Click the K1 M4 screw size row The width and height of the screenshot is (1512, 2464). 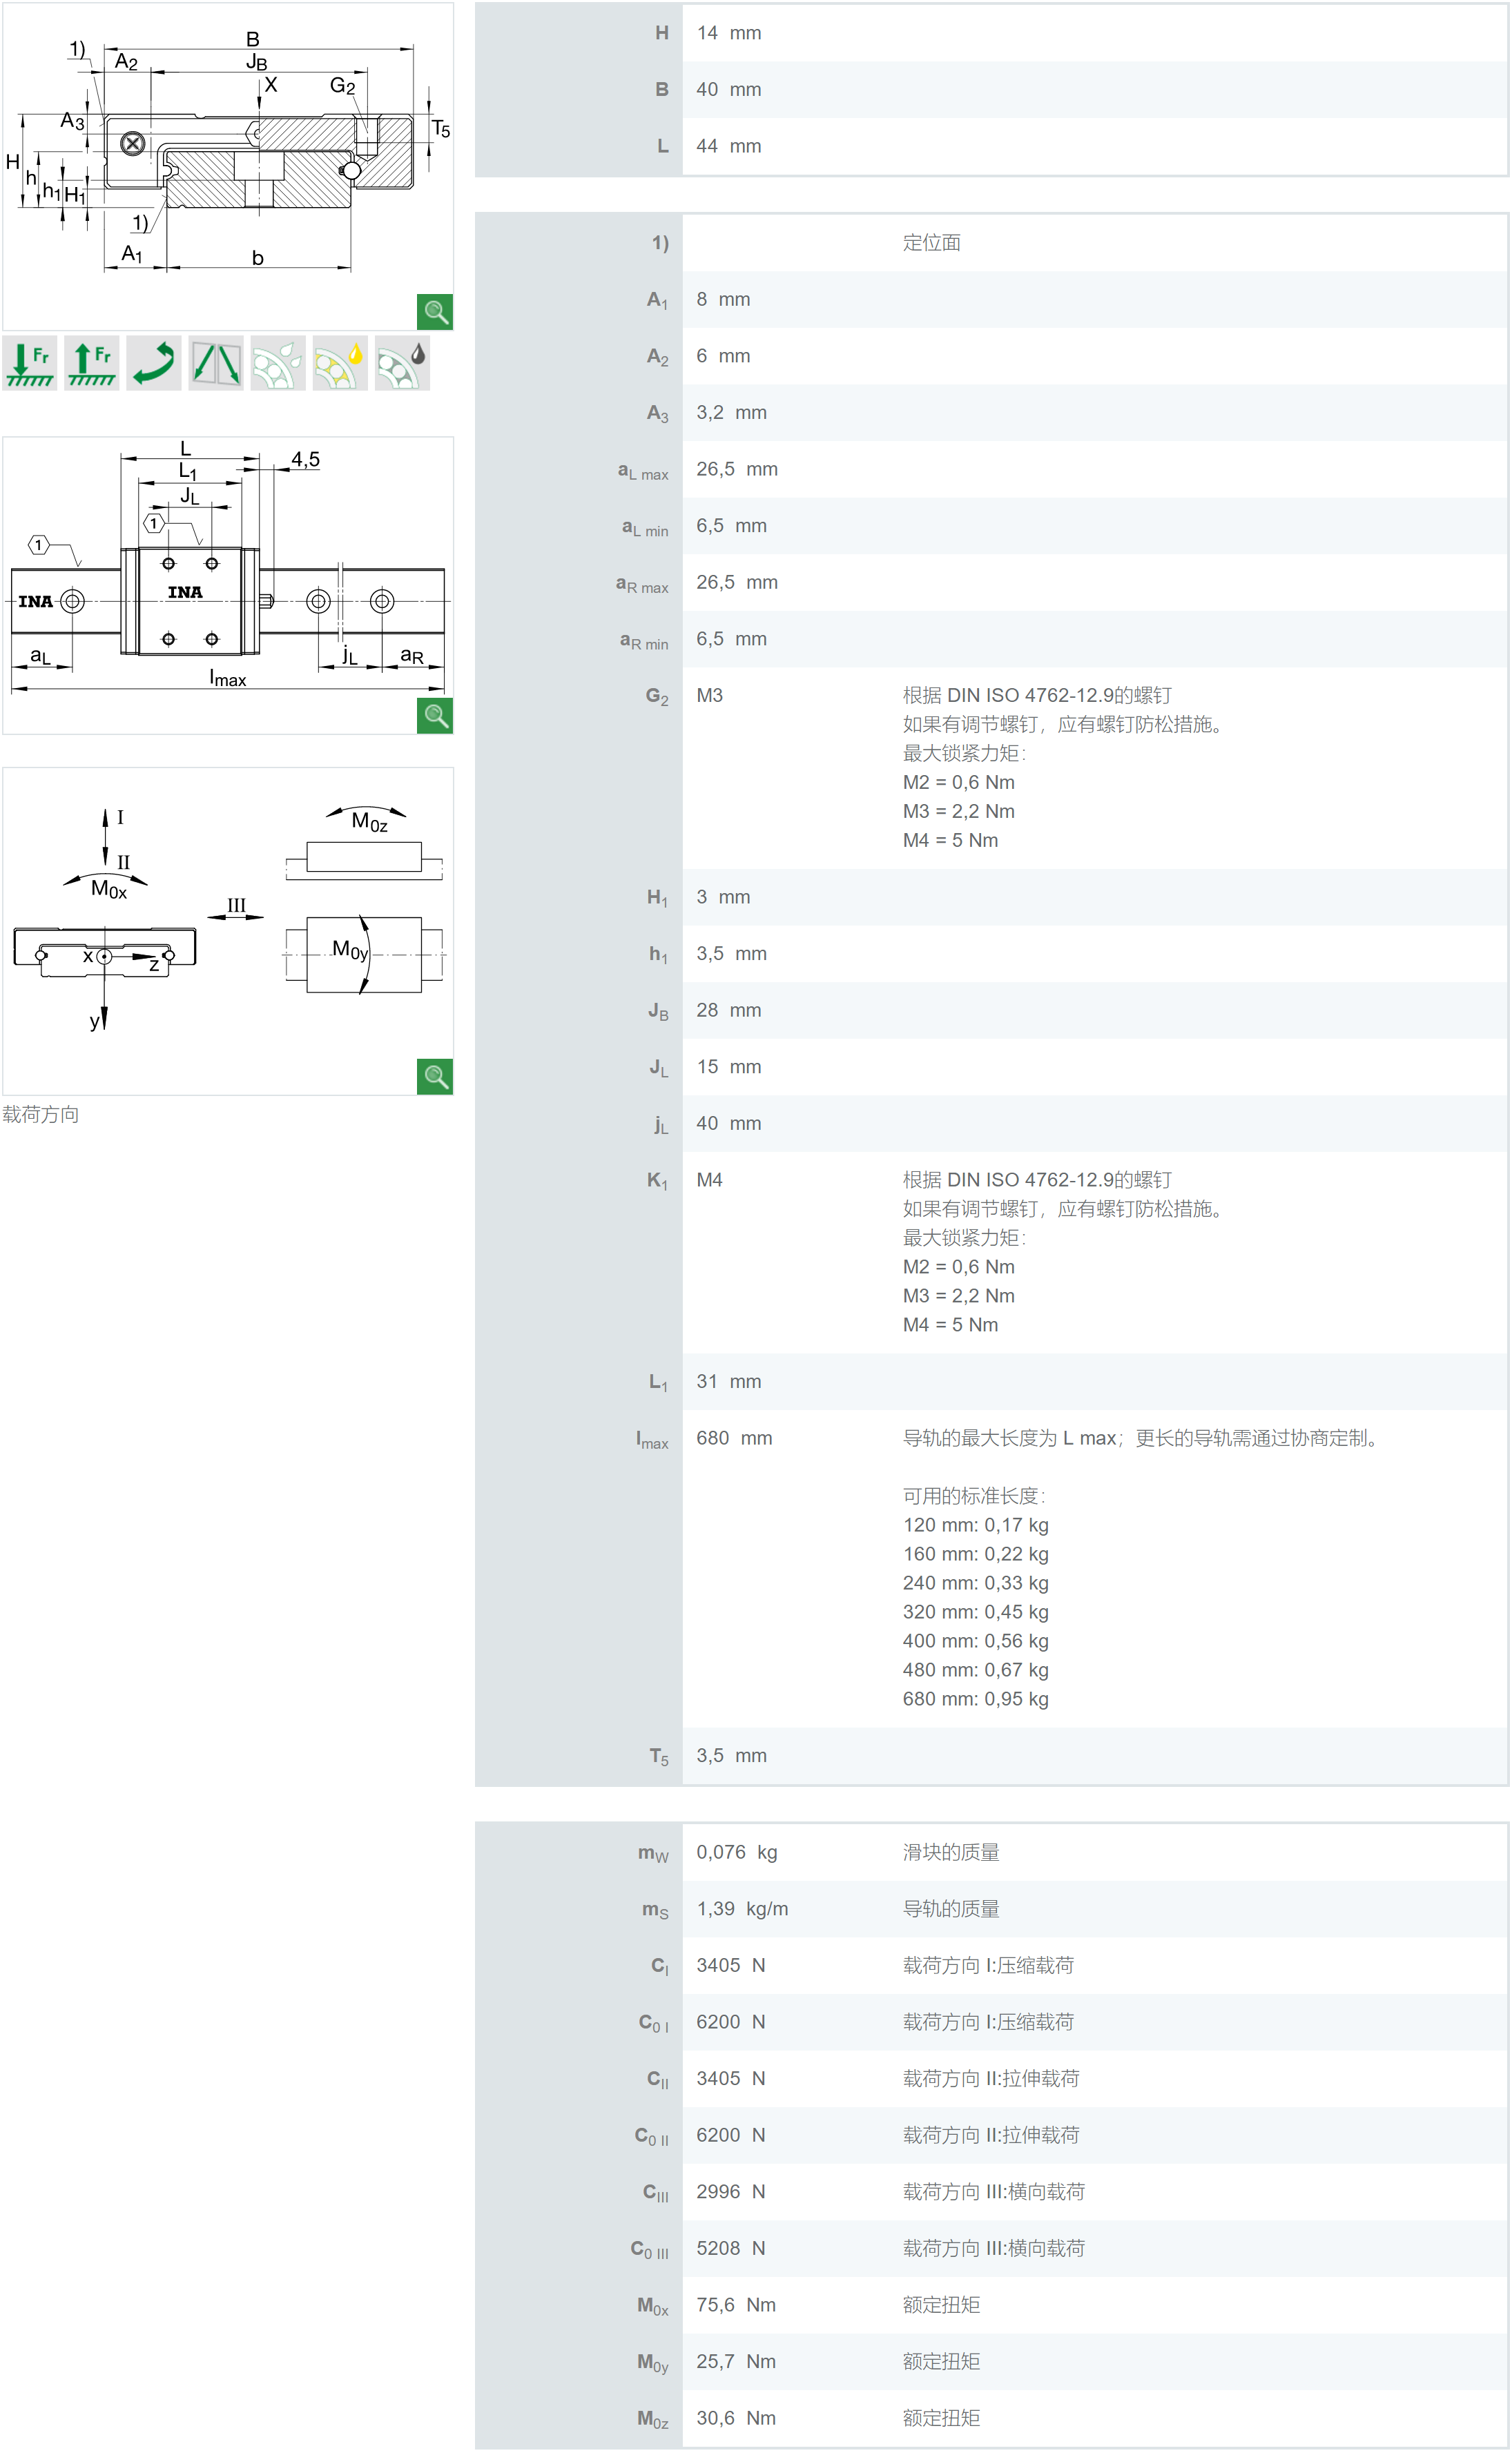tap(709, 1180)
